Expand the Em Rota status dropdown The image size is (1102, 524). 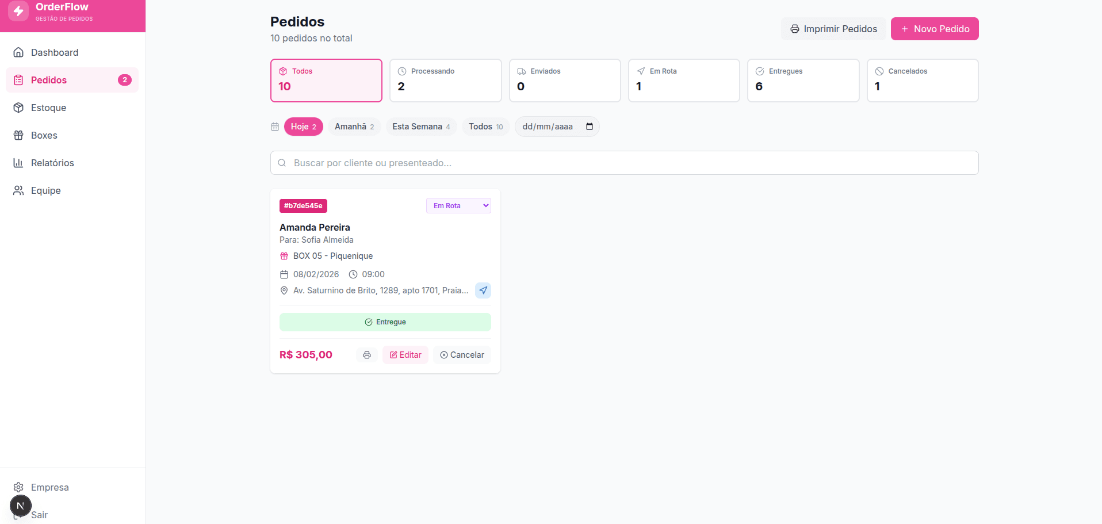(x=458, y=206)
